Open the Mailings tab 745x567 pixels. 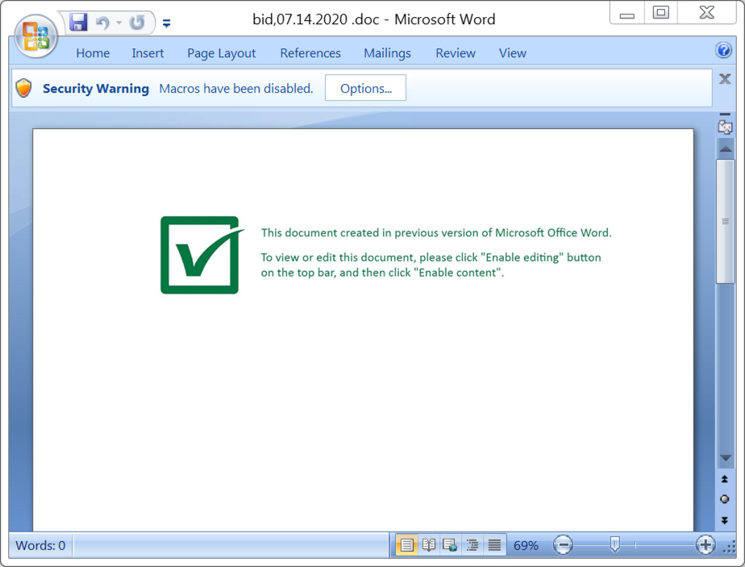click(x=387, y=52)
